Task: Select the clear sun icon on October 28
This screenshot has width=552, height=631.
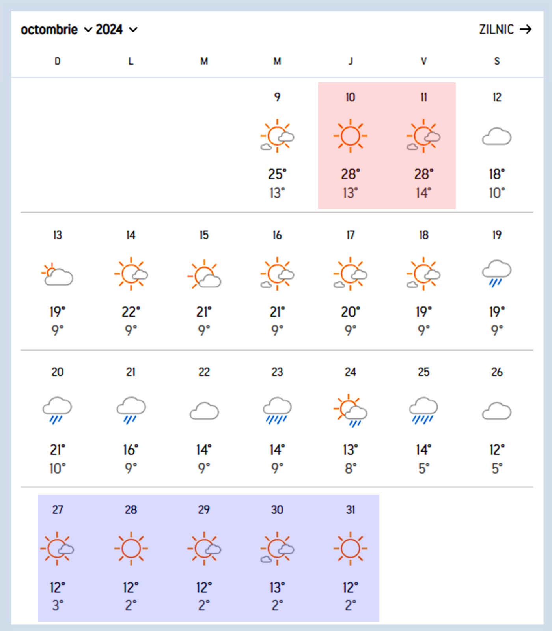Action: (131, 548)
